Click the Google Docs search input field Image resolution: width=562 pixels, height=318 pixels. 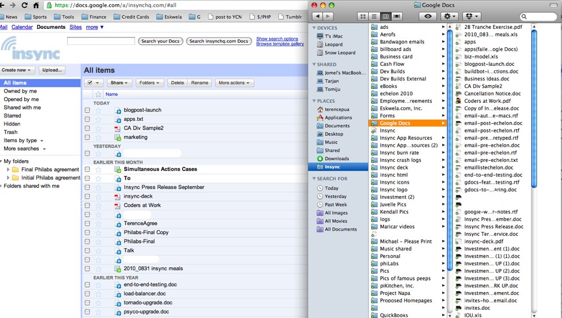(101, 41)
